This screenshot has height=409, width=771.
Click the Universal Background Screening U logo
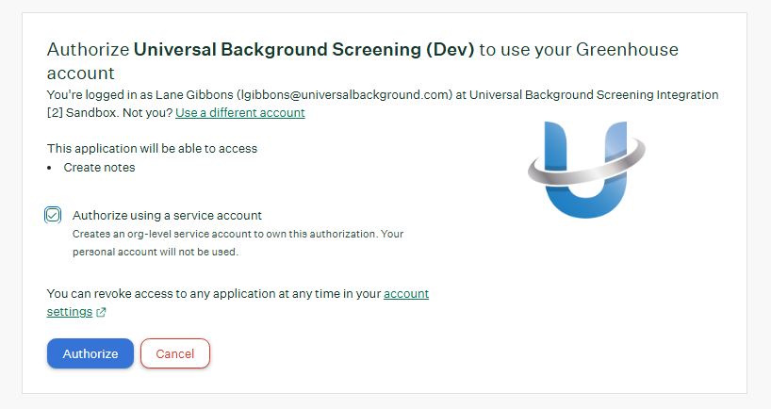click(x=586, y=170)
